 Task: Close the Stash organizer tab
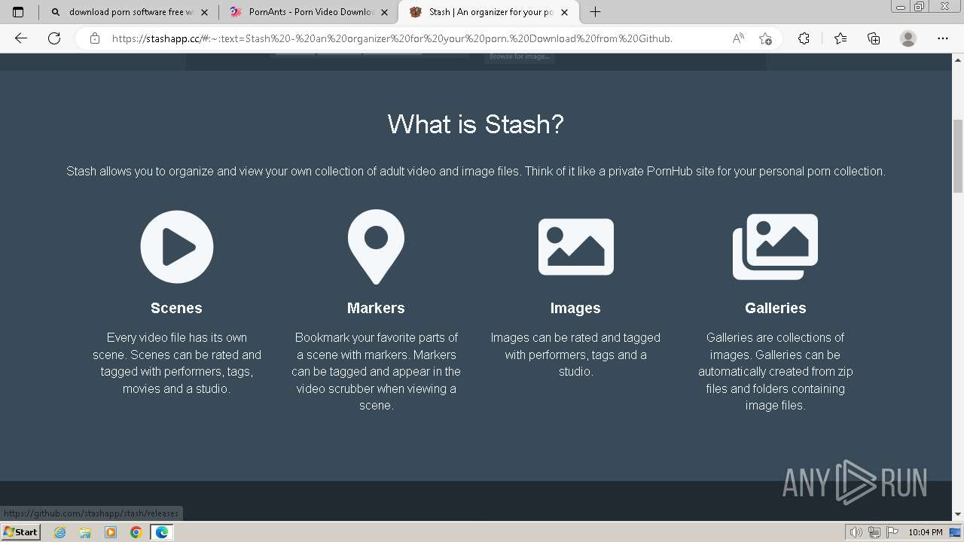(x=565, y=12)
